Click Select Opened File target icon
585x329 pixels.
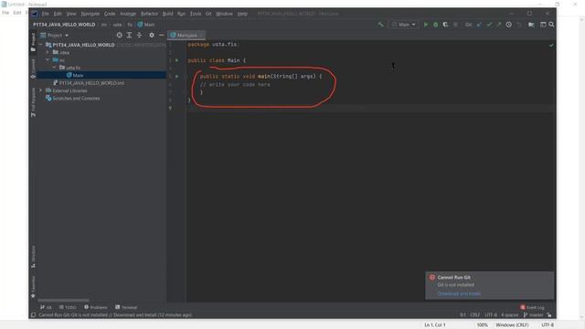pos(120,35)
